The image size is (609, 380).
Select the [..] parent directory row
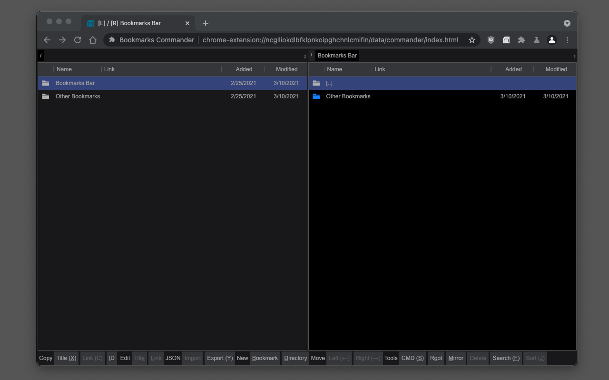pyautogui.click(x=329, y=83)
